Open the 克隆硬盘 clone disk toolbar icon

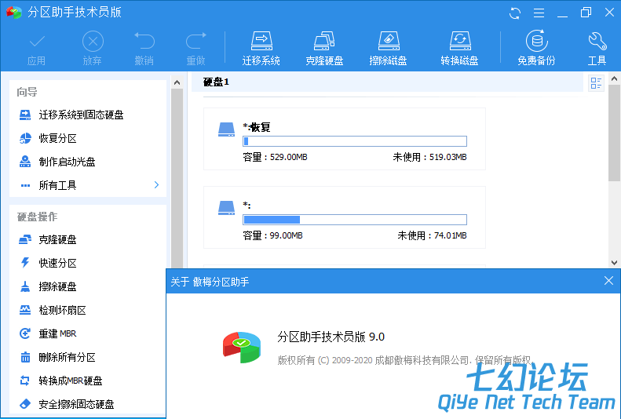(x=324, y=48)
